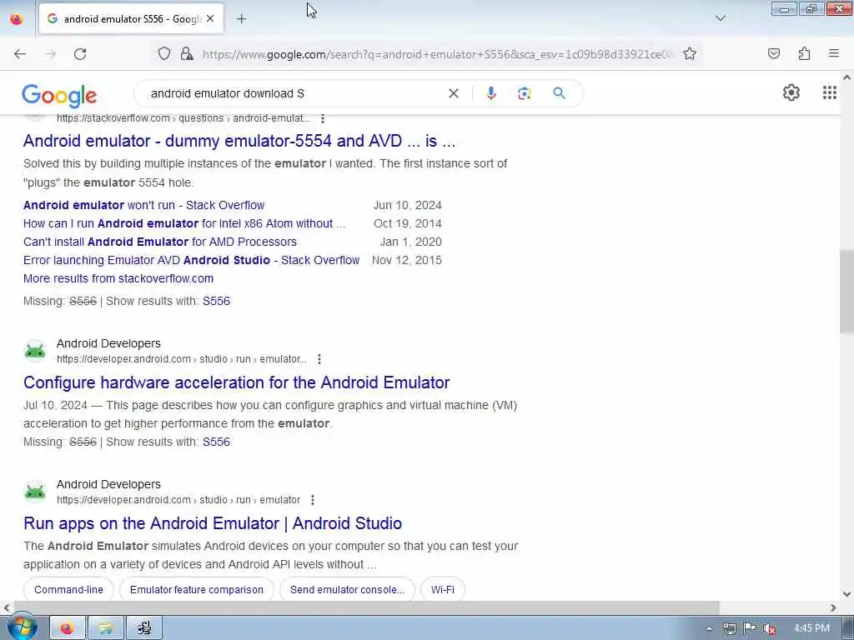Image resolution: width=854 pixels, height=640 pixels.
Task: Open Error launching Emulator AVD Android Studio link
Action: coord(191,260)
